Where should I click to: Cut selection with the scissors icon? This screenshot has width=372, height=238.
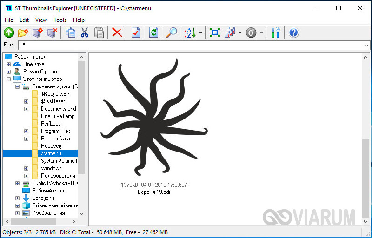pos(85,33)
